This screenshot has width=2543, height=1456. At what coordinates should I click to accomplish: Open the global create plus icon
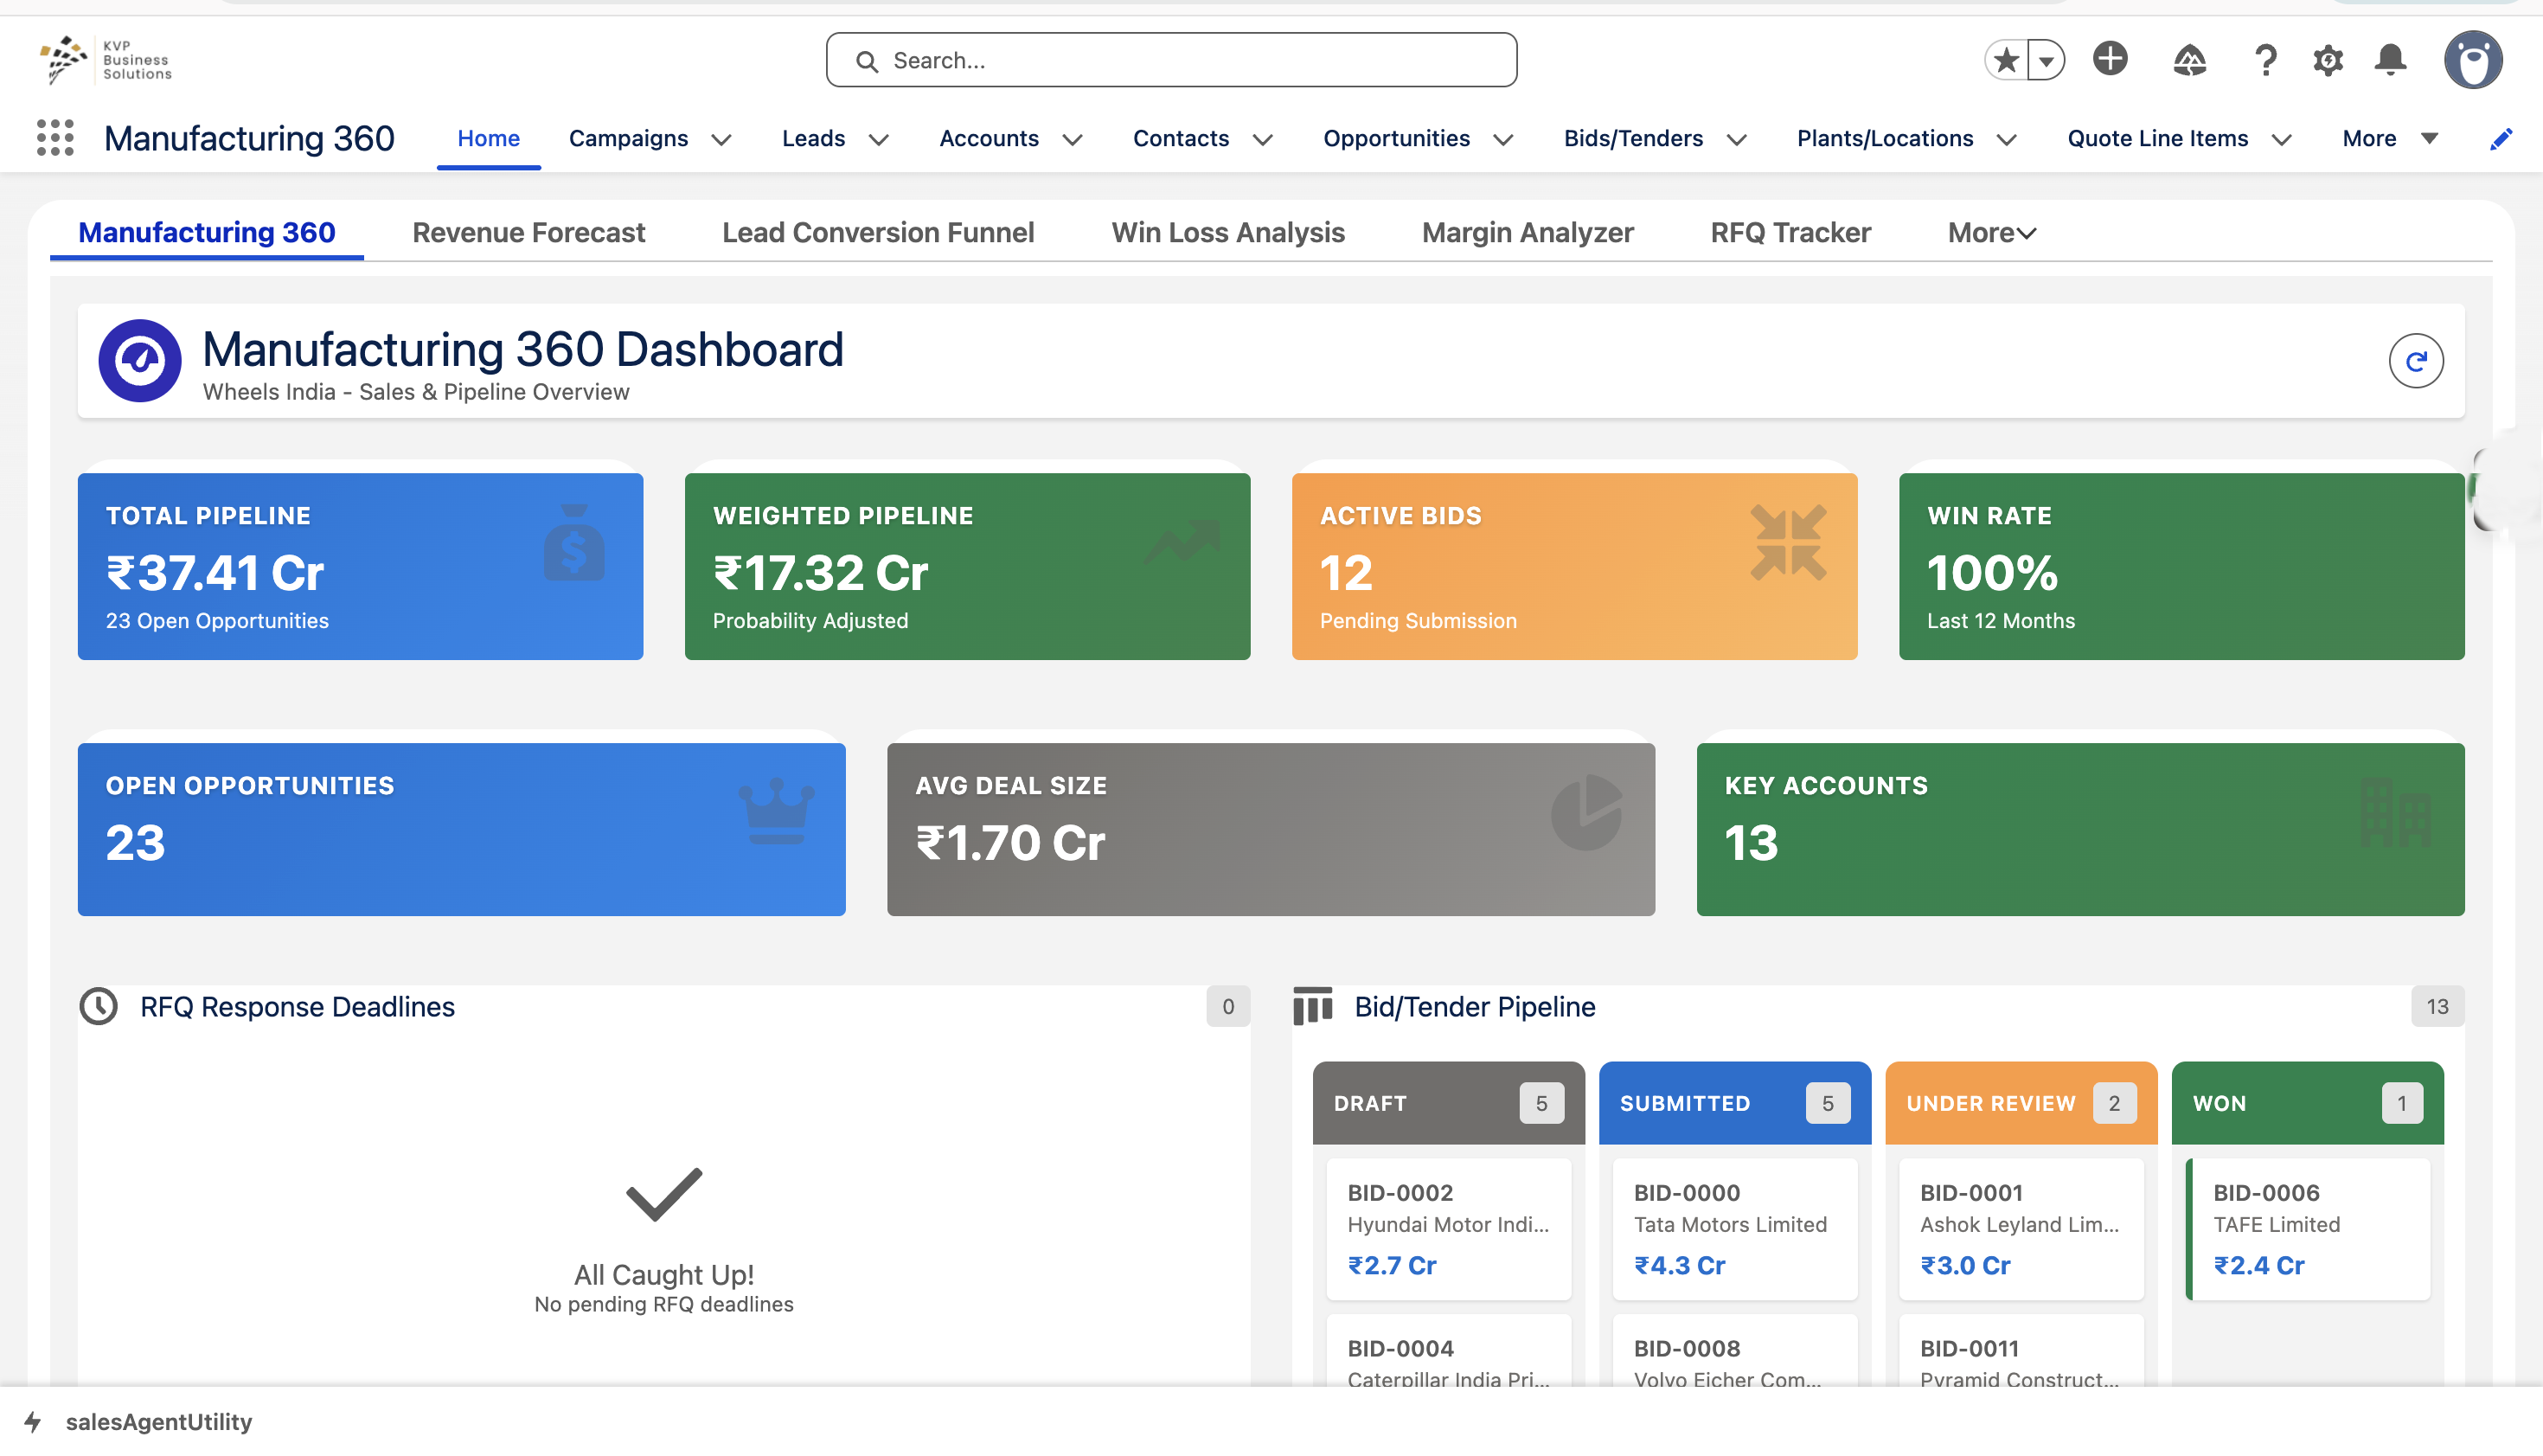point(2111,59)
